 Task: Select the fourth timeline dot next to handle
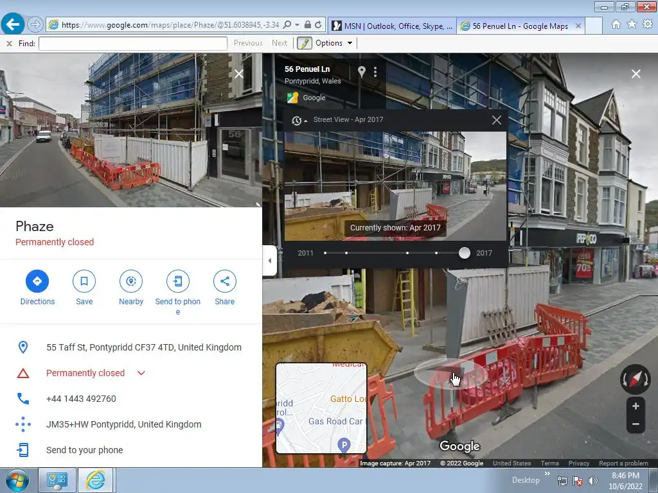(436, 253)
